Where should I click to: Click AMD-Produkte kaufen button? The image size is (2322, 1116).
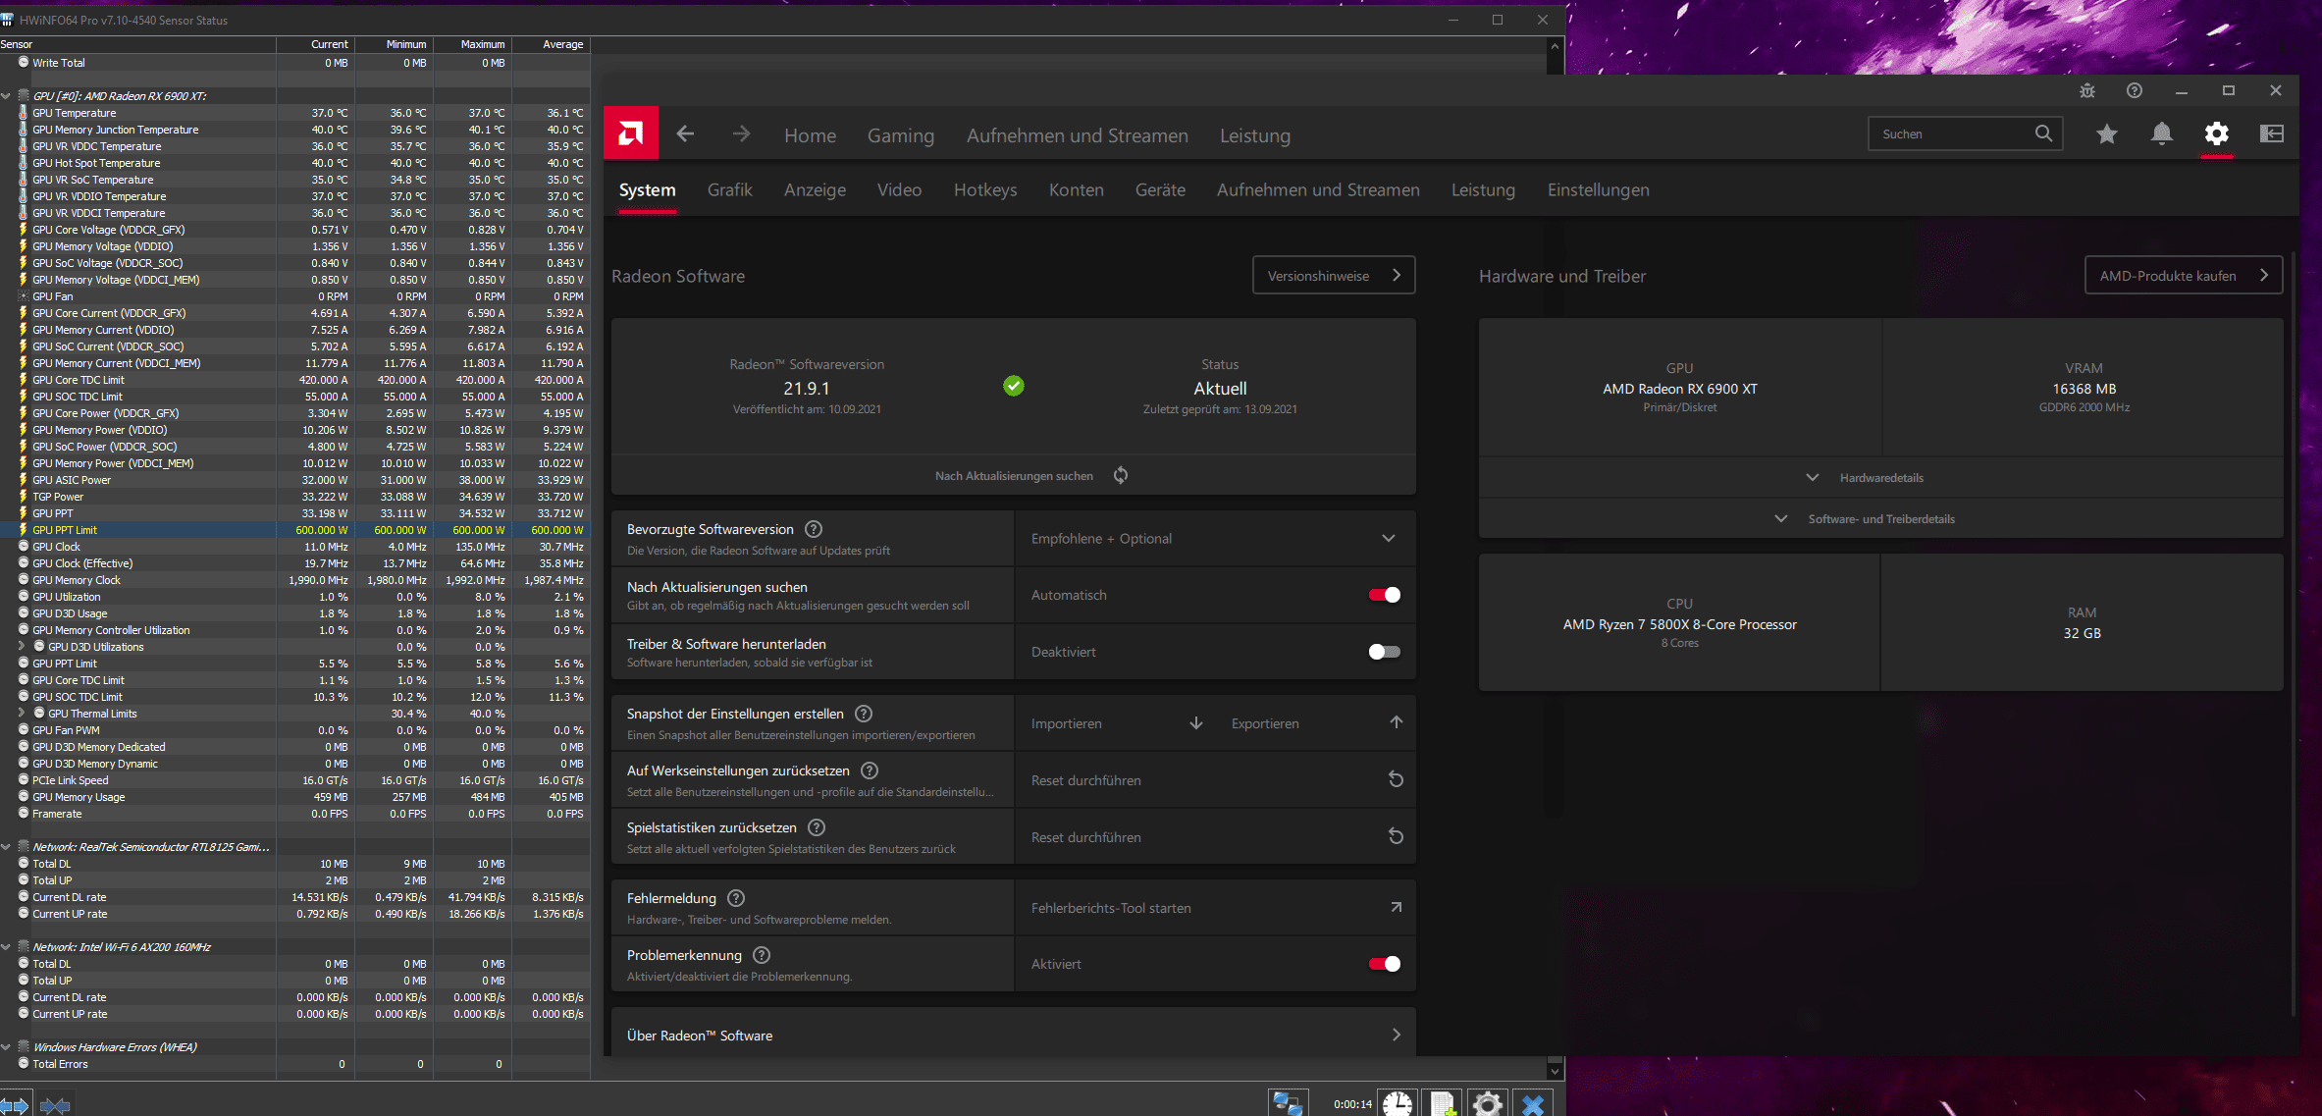coord(2183,276)
